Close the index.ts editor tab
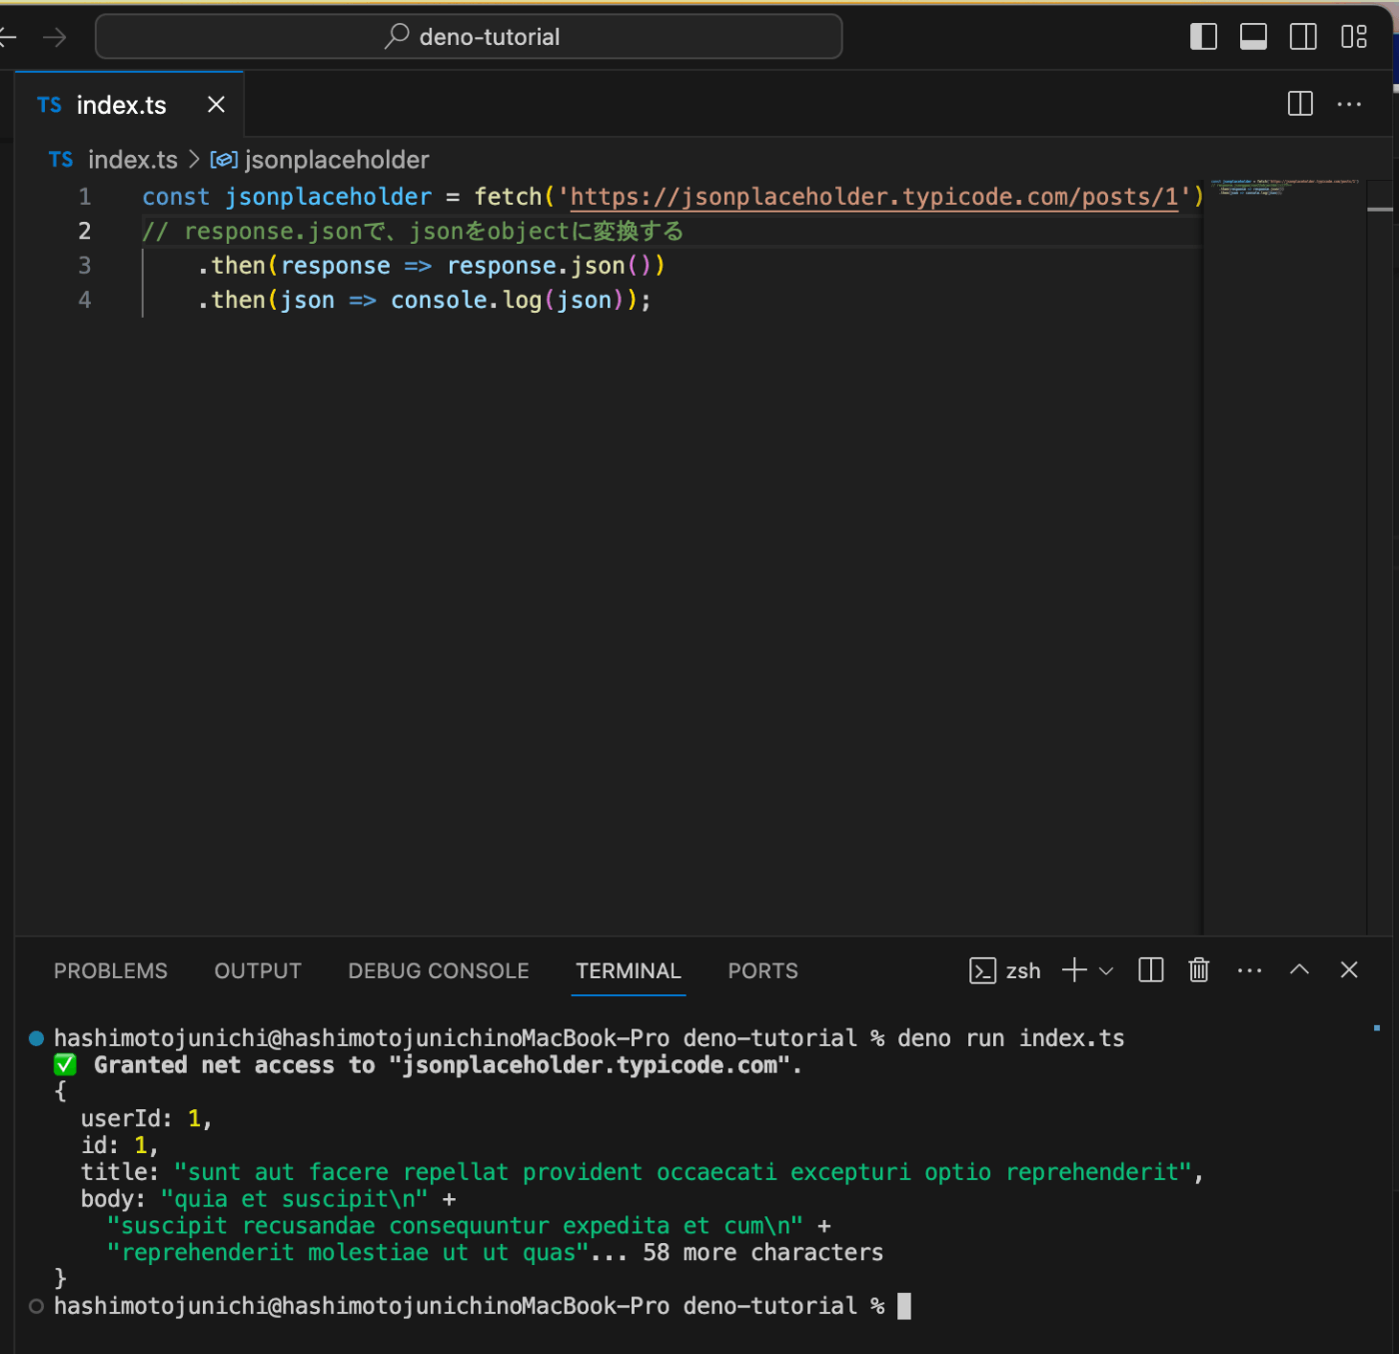 pos(216,105)
